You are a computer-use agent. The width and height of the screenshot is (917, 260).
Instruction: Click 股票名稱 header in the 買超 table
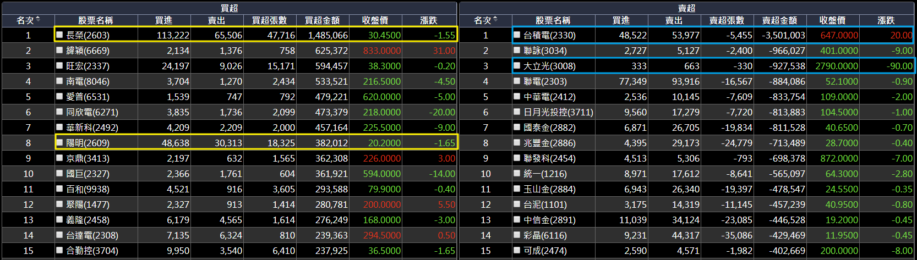pyautogui.click(x=96, y=20)
